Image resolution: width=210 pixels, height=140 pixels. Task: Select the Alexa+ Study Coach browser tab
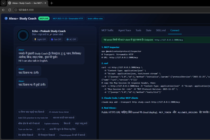coord(27,3)
